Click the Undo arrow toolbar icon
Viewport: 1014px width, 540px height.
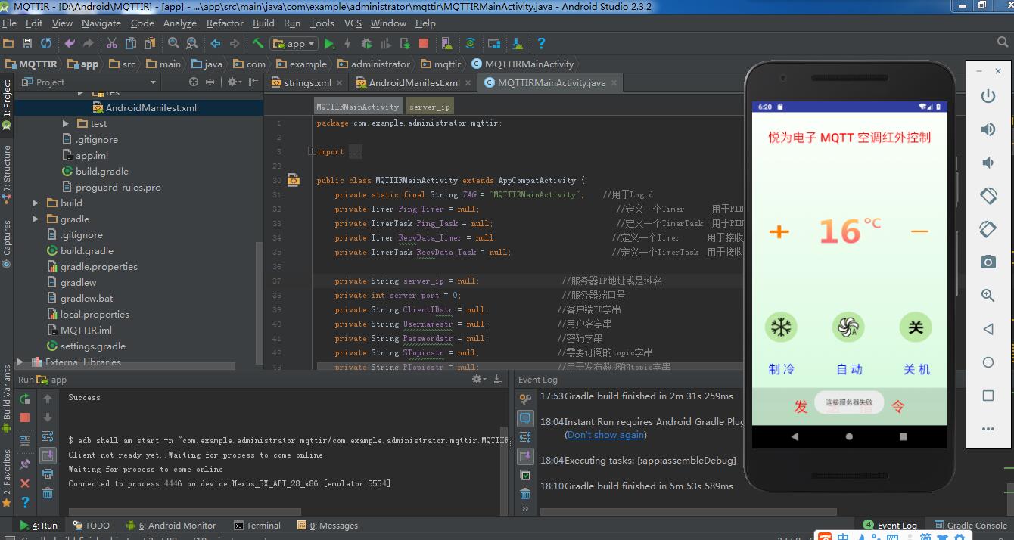(70, 43)
